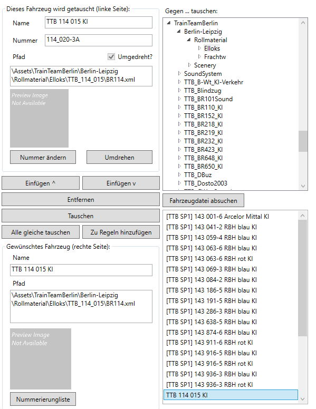Screen dimensions: 316x409
Task: Open the Nummerierungliste button
Action: 43,399
